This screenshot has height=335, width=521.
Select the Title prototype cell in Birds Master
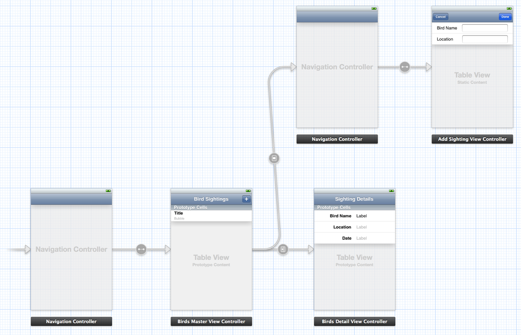[x=211, y=215]
